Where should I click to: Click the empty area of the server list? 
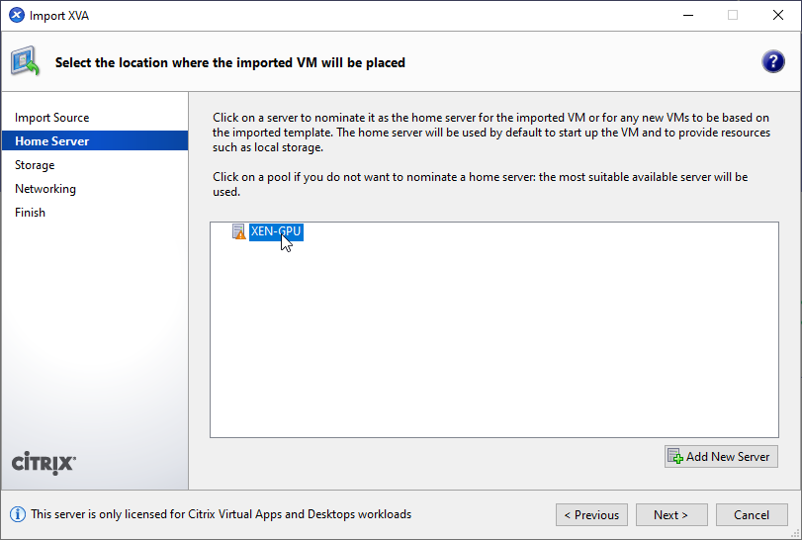pyautogui.click(x=494, y=346)
